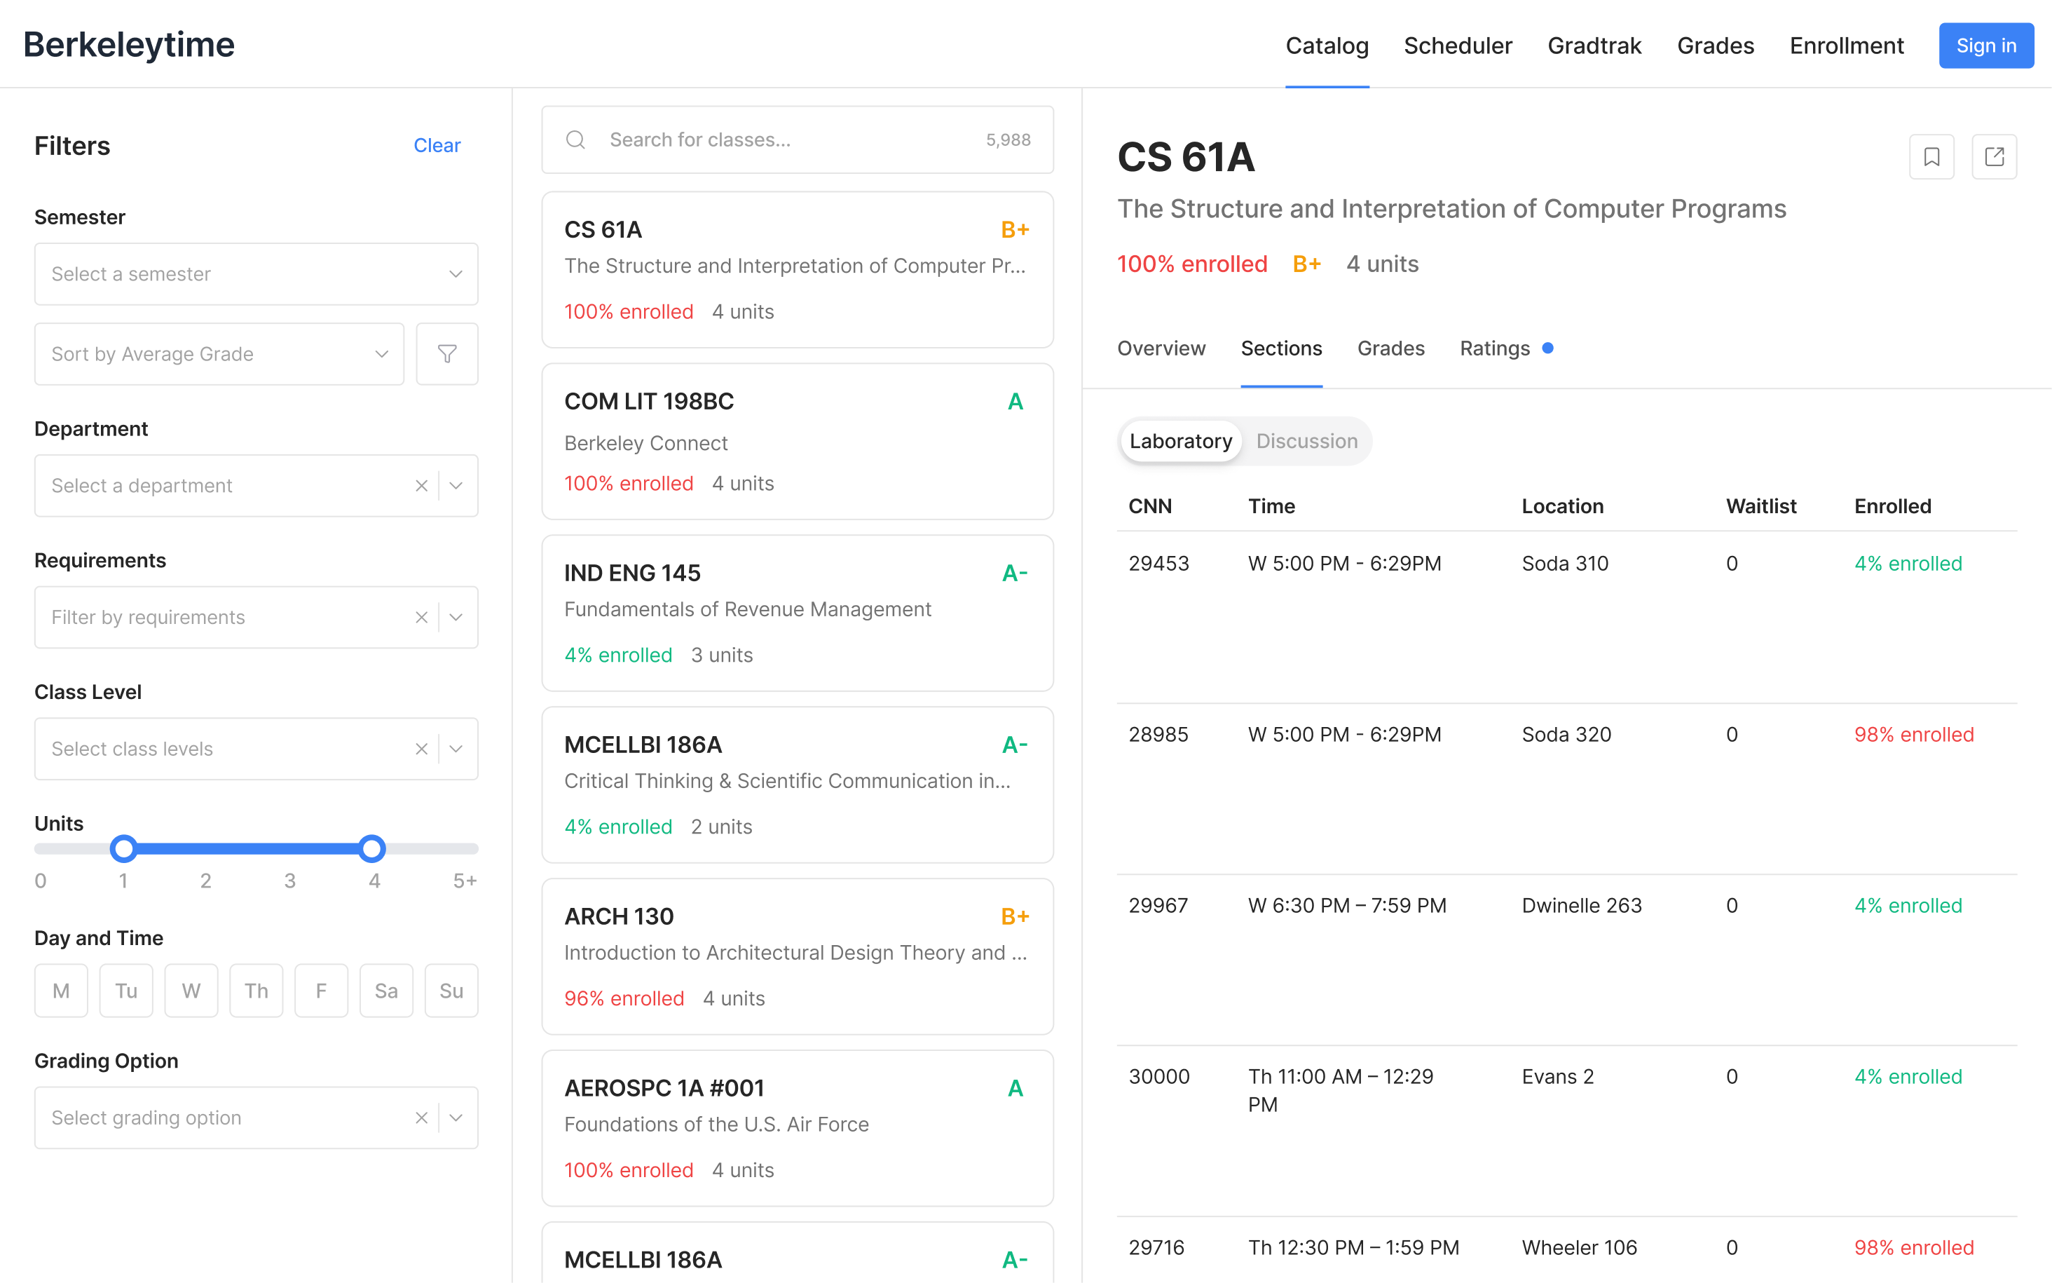Clear all filters
This screenshot has height=1283, width=2052.
[437, 145]
